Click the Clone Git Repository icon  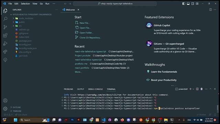77,38
